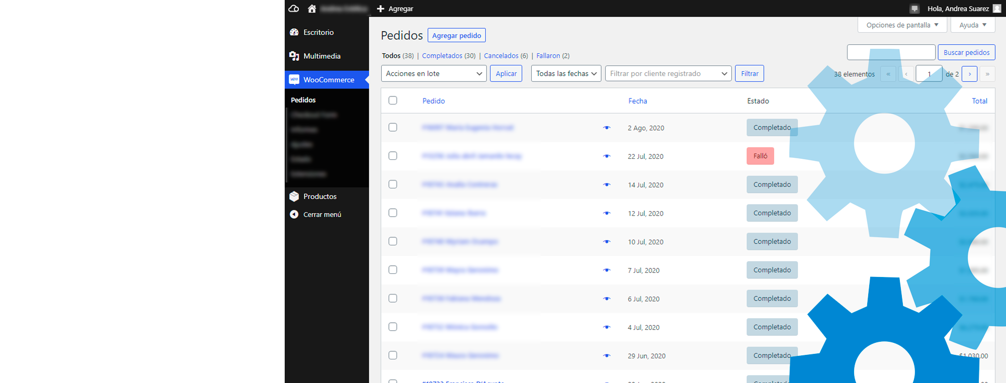
Task: Click the WooCommerce logo icon in the sidebar
Action: tap(294, 79)
